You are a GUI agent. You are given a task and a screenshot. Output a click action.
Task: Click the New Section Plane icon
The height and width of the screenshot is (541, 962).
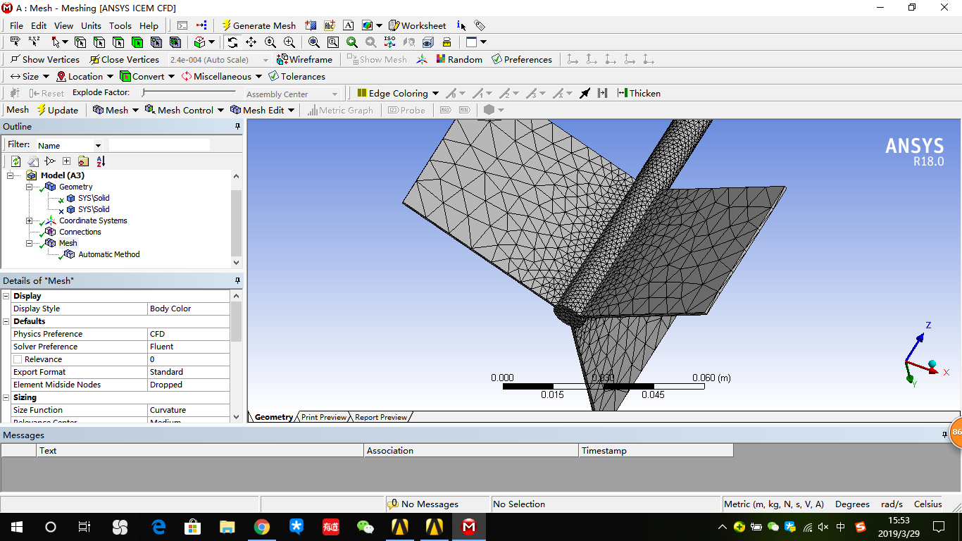pos(311,25)
